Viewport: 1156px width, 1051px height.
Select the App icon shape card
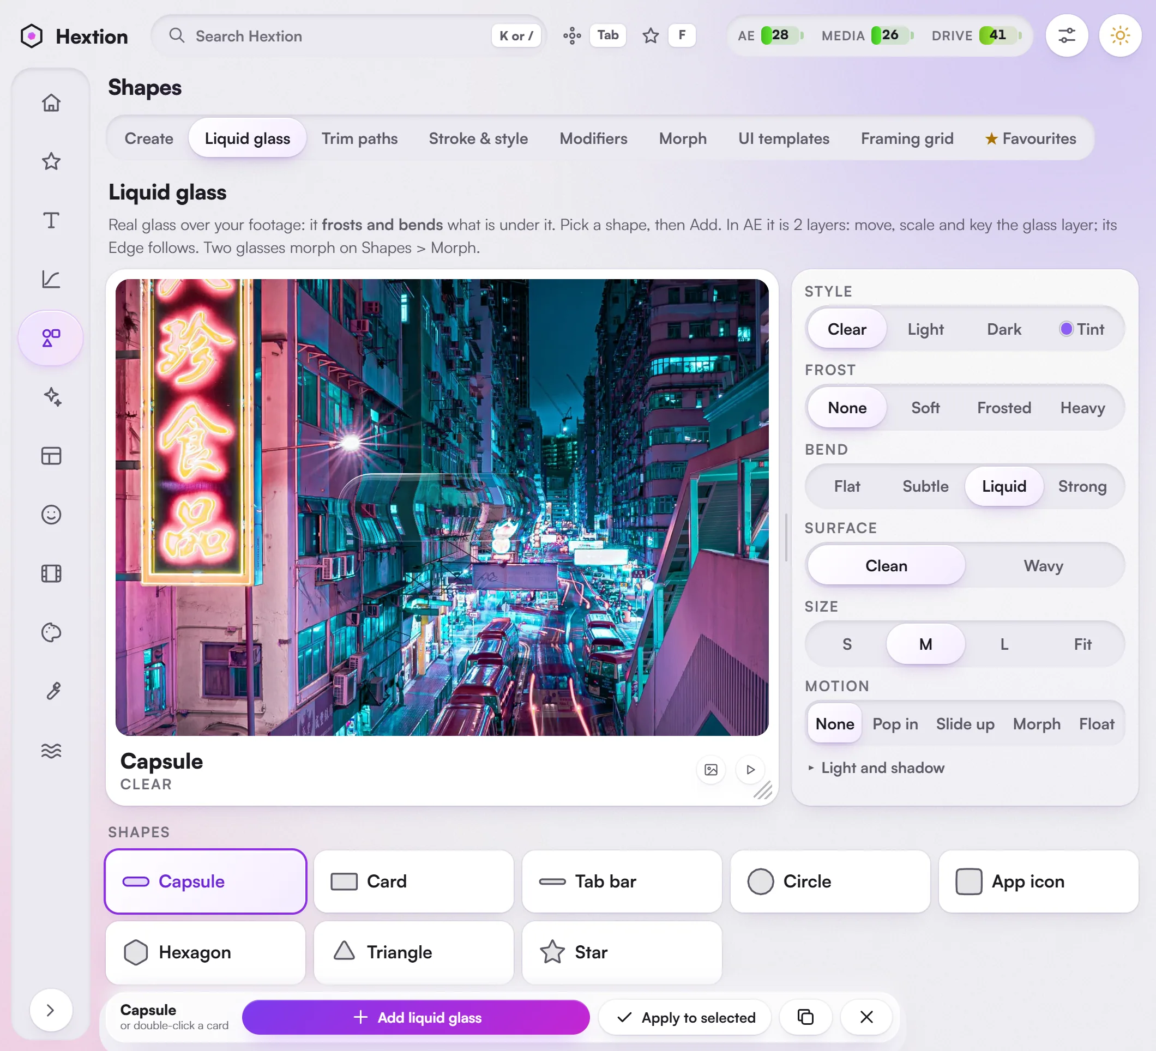[1038, 881]
